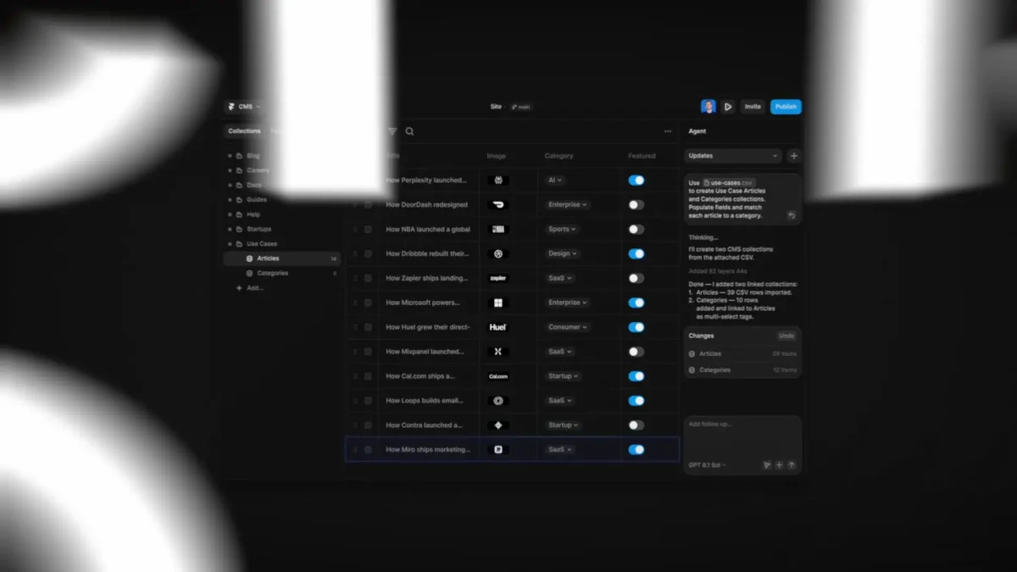
Task: Toggle Featured for the Cal.com row
Action: 636,376
